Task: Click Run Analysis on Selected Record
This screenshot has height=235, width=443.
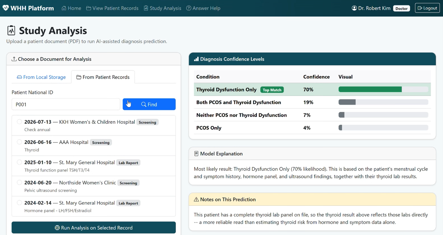Action: 94,228
